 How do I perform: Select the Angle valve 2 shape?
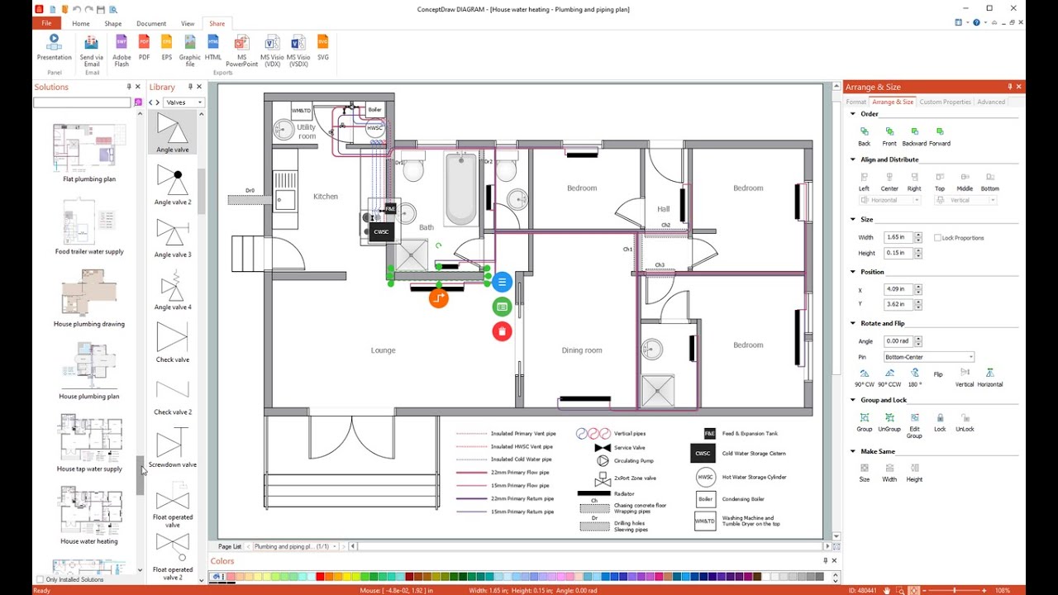pos(172,180)
